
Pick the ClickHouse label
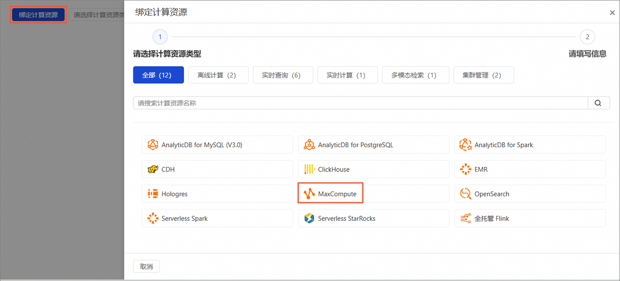334,170
